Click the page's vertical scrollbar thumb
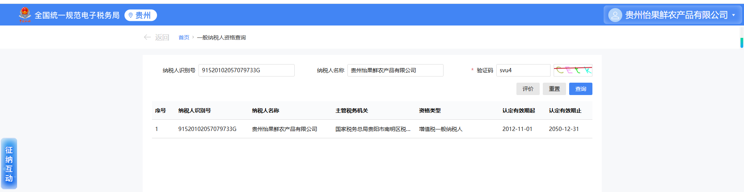The image size is (744, 192). point(742,42)
